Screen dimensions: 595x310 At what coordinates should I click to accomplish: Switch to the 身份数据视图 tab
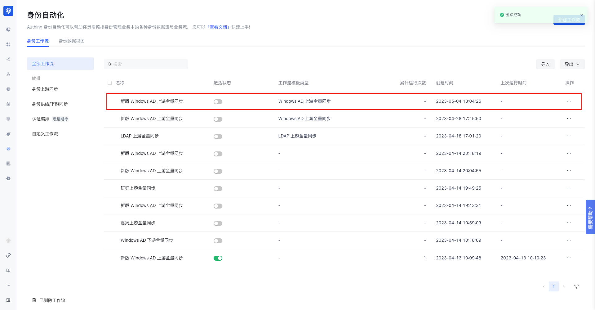point(72,41)
